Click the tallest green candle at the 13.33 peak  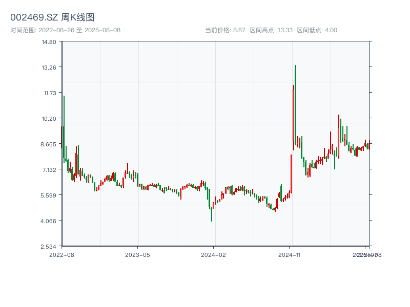click(296, 105)
